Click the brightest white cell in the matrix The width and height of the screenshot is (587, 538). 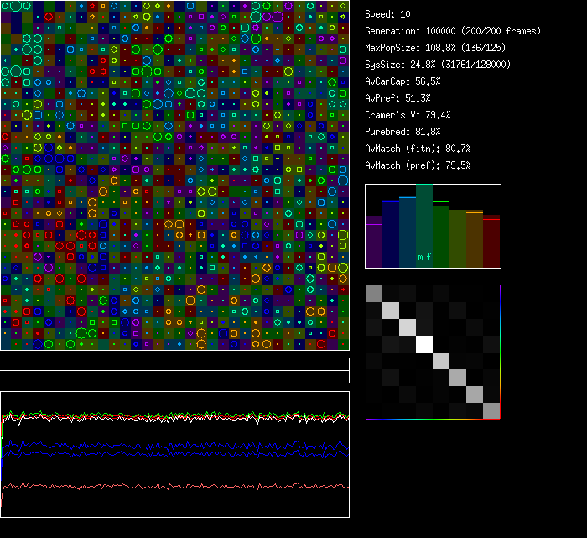point(424,343)
